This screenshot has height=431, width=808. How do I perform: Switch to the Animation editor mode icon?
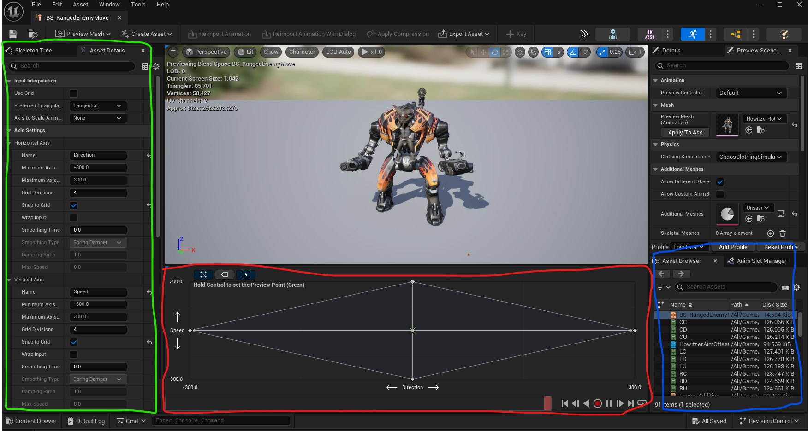tap(693, 34)
